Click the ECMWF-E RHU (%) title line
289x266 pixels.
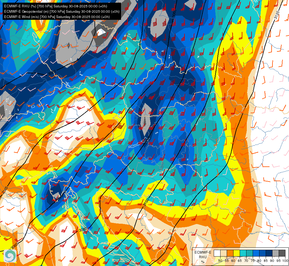coord(55,6)
